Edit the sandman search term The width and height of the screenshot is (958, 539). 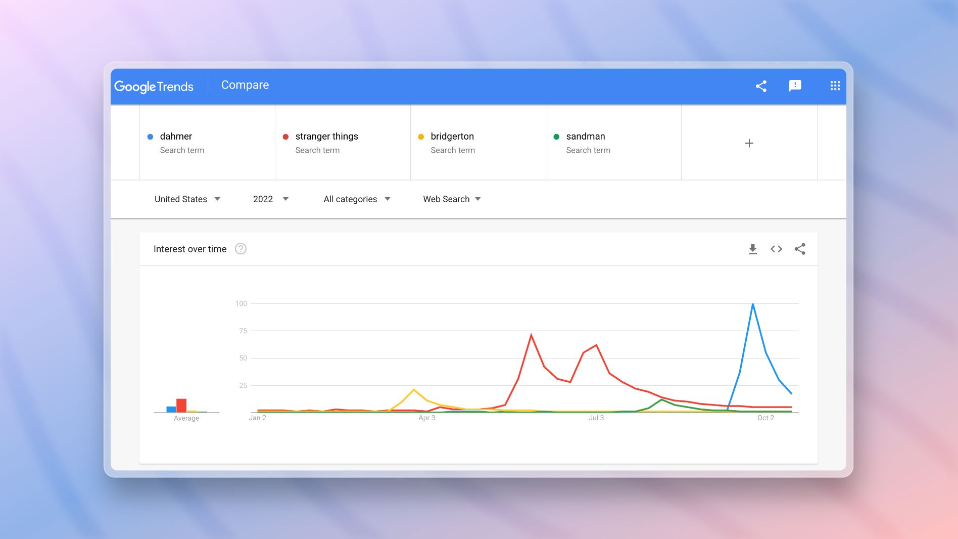(x=613, y=143)
